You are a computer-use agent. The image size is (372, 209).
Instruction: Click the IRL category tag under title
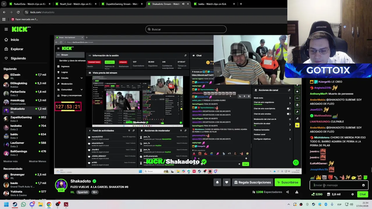point(72,192)
